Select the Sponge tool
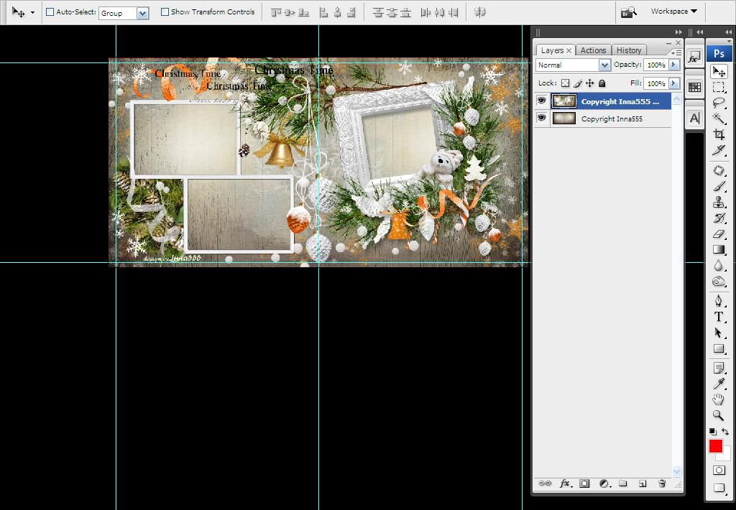736x510 pixels. pos(719,282)
